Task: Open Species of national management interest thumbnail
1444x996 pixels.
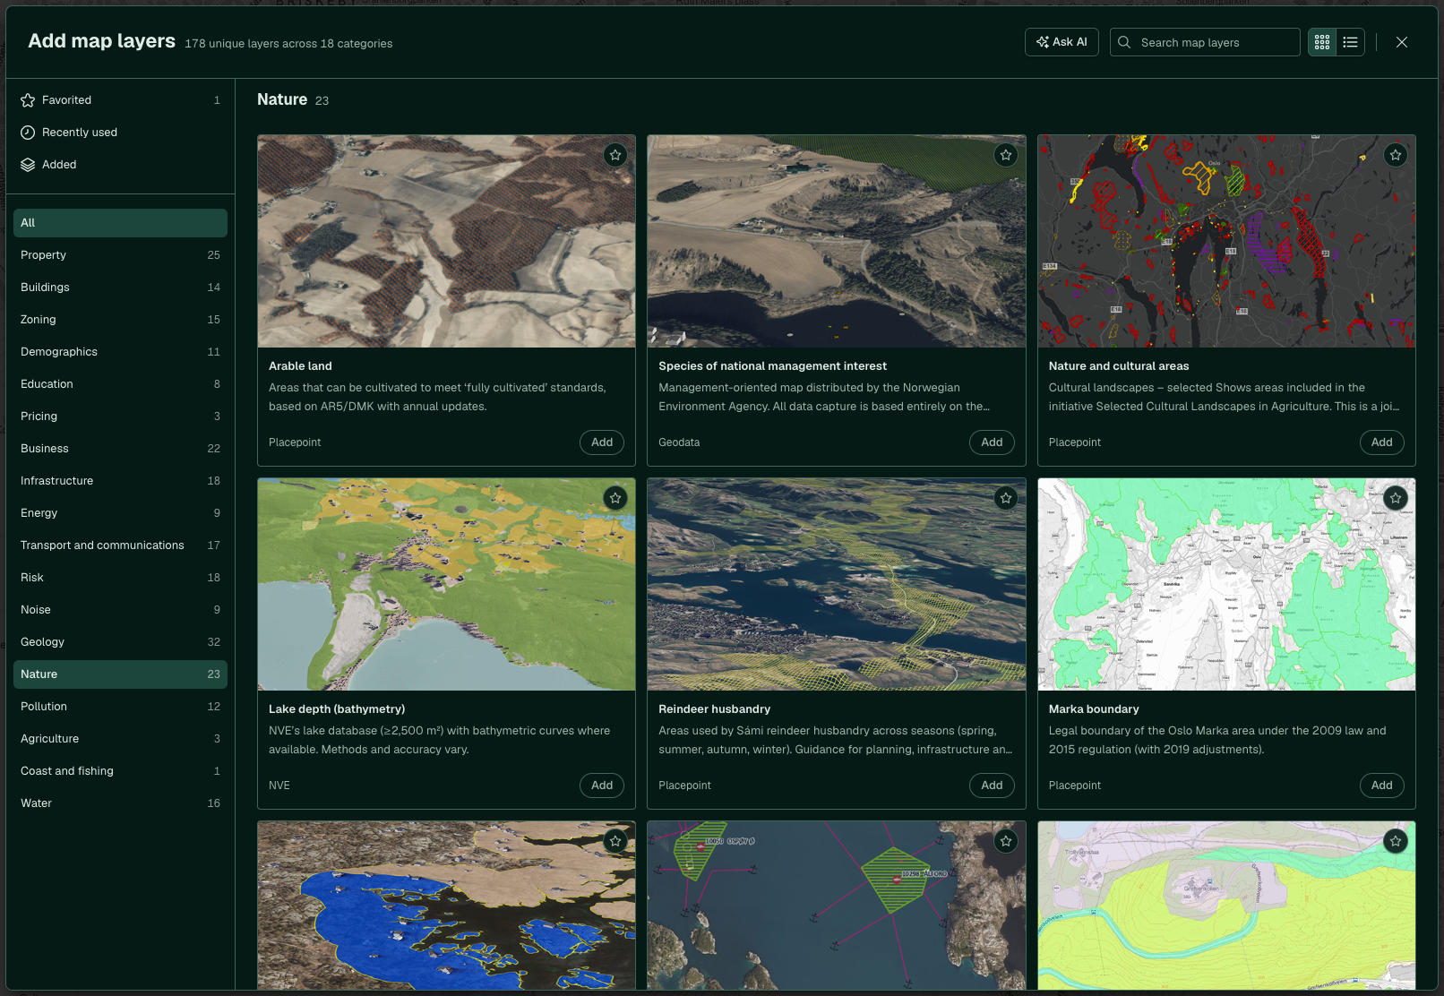Action: click(837, 241)
